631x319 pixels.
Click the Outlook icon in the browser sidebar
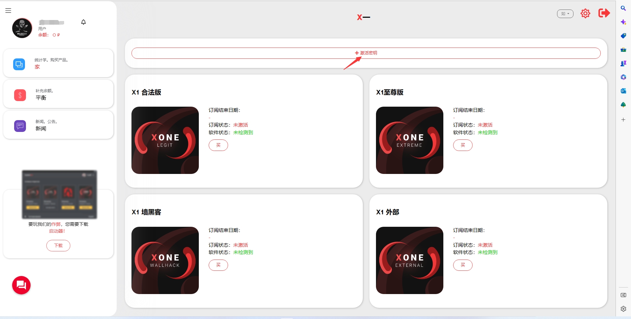coord(623,91)
